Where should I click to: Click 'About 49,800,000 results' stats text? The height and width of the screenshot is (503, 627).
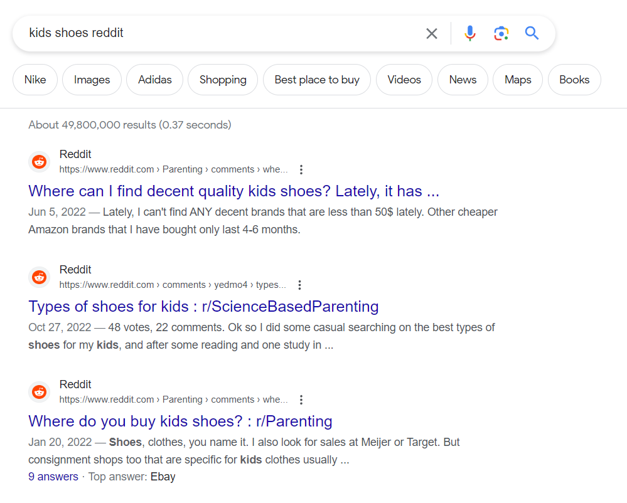pyautogui.click(x=130, y=125)
